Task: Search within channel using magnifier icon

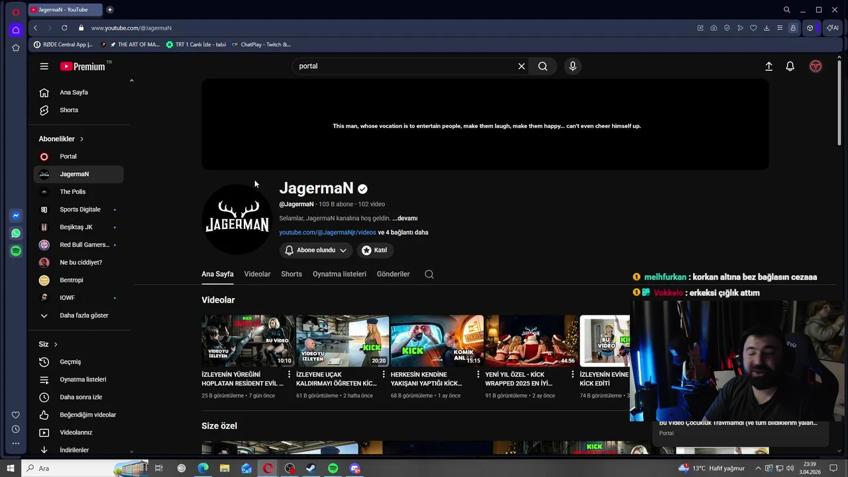Action: [429, 274]
